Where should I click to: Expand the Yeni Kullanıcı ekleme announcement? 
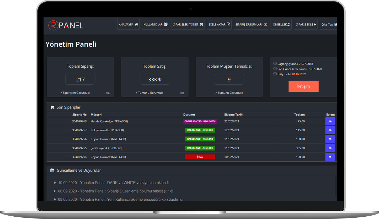point(119,199)
